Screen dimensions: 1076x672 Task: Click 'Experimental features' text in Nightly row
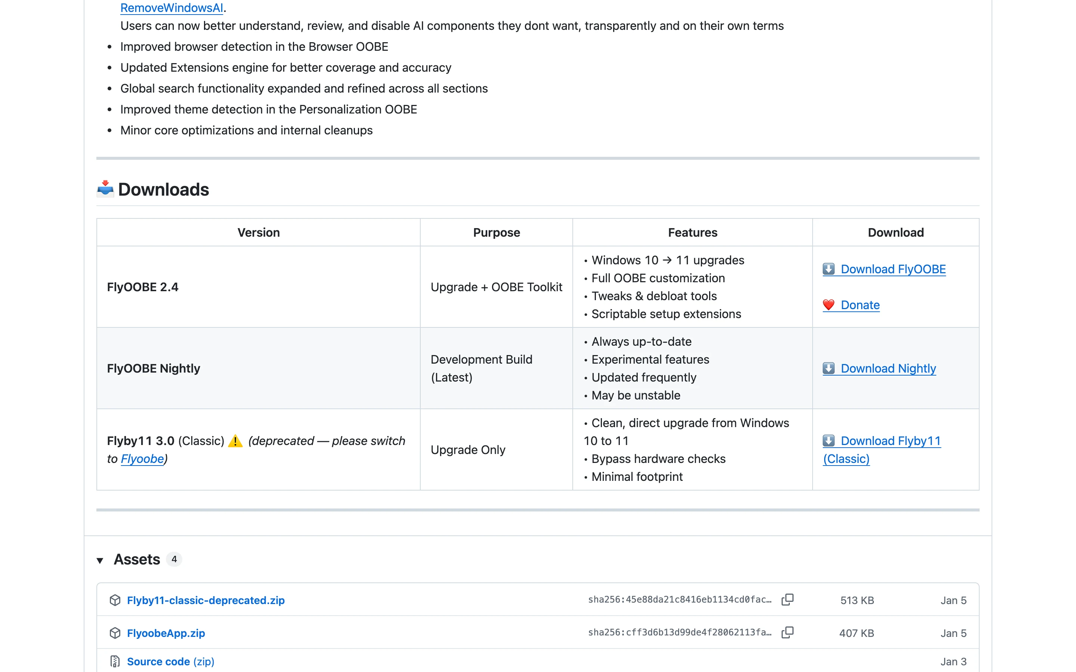tap(650, 360)
